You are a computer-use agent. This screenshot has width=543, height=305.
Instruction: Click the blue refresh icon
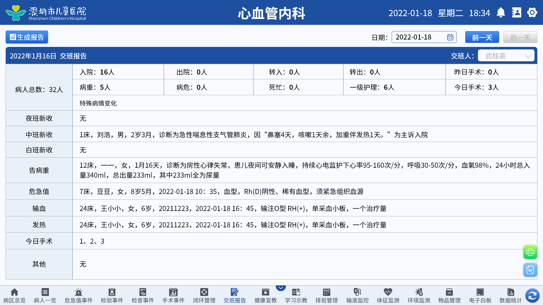[532, 296]
